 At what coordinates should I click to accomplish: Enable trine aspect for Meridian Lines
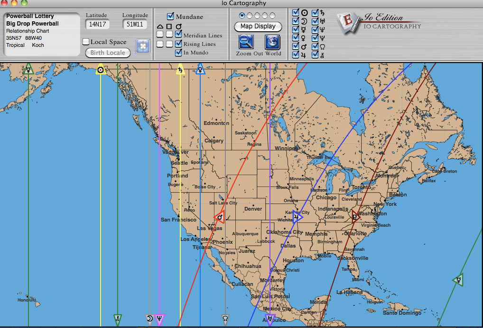point(160,34)
